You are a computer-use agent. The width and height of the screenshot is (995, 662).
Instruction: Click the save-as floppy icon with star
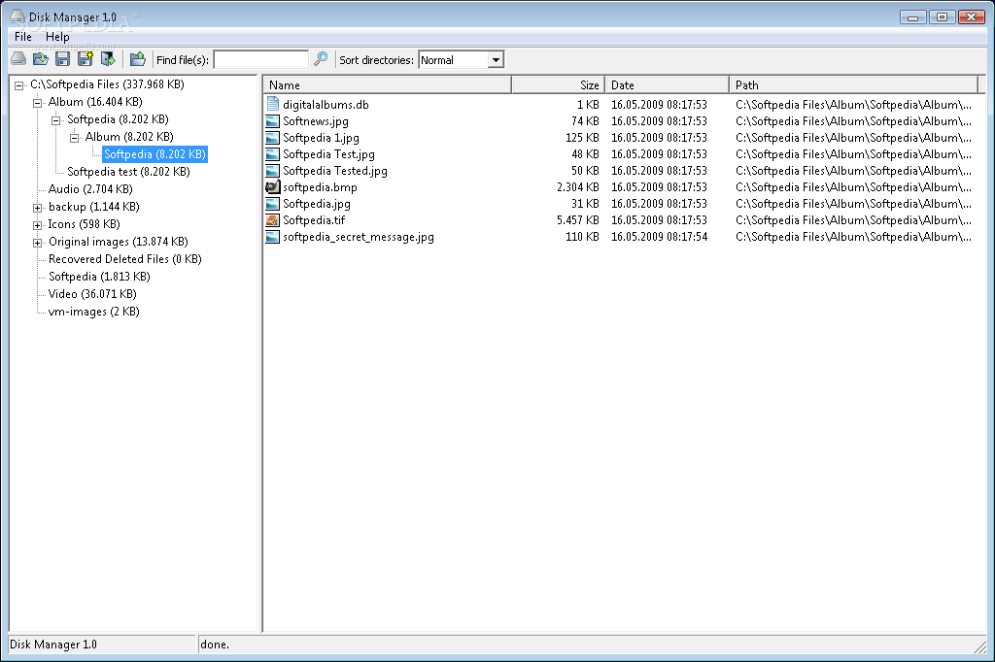(86, 59)
